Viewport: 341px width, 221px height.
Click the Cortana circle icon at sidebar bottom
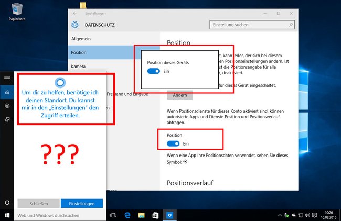pyautogui.click(x=7, y=203)
